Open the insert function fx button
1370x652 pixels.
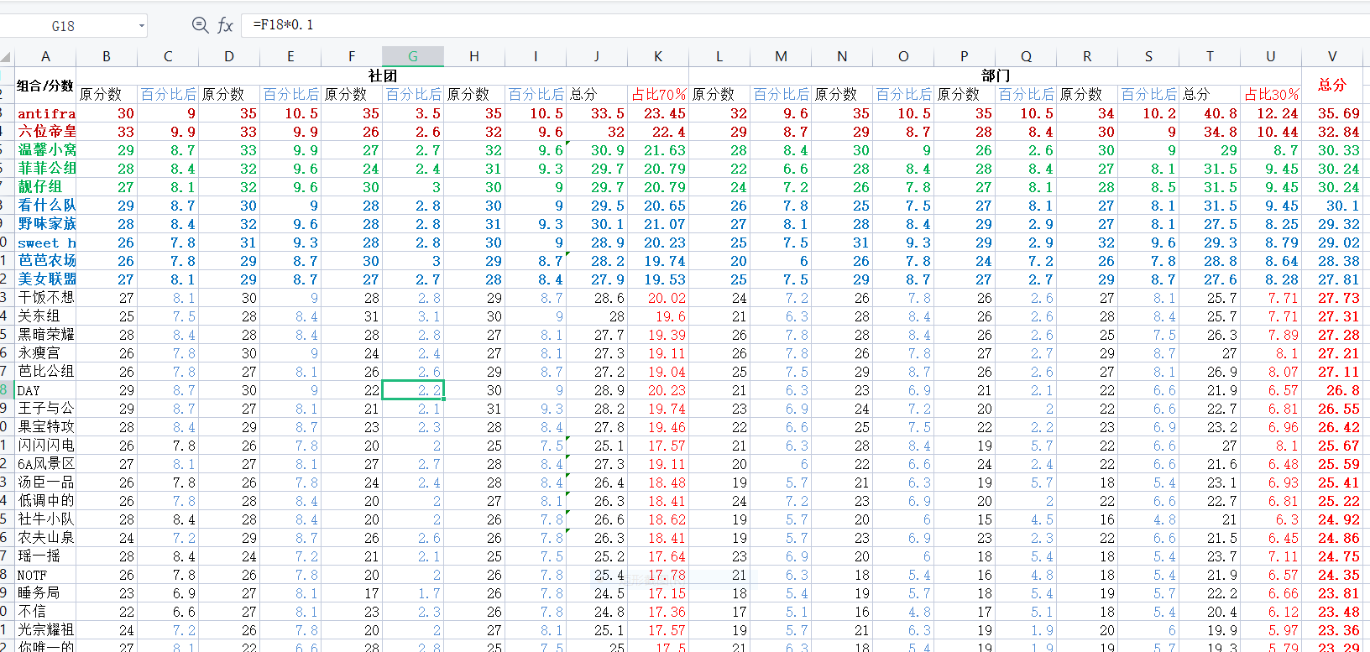[225, 25]
